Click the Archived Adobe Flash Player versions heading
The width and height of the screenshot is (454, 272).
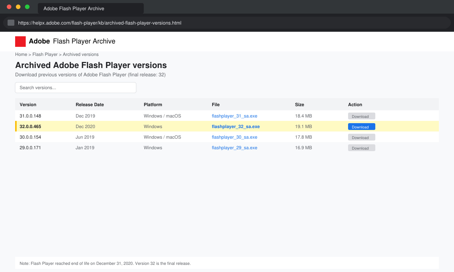tap(91, 65)
